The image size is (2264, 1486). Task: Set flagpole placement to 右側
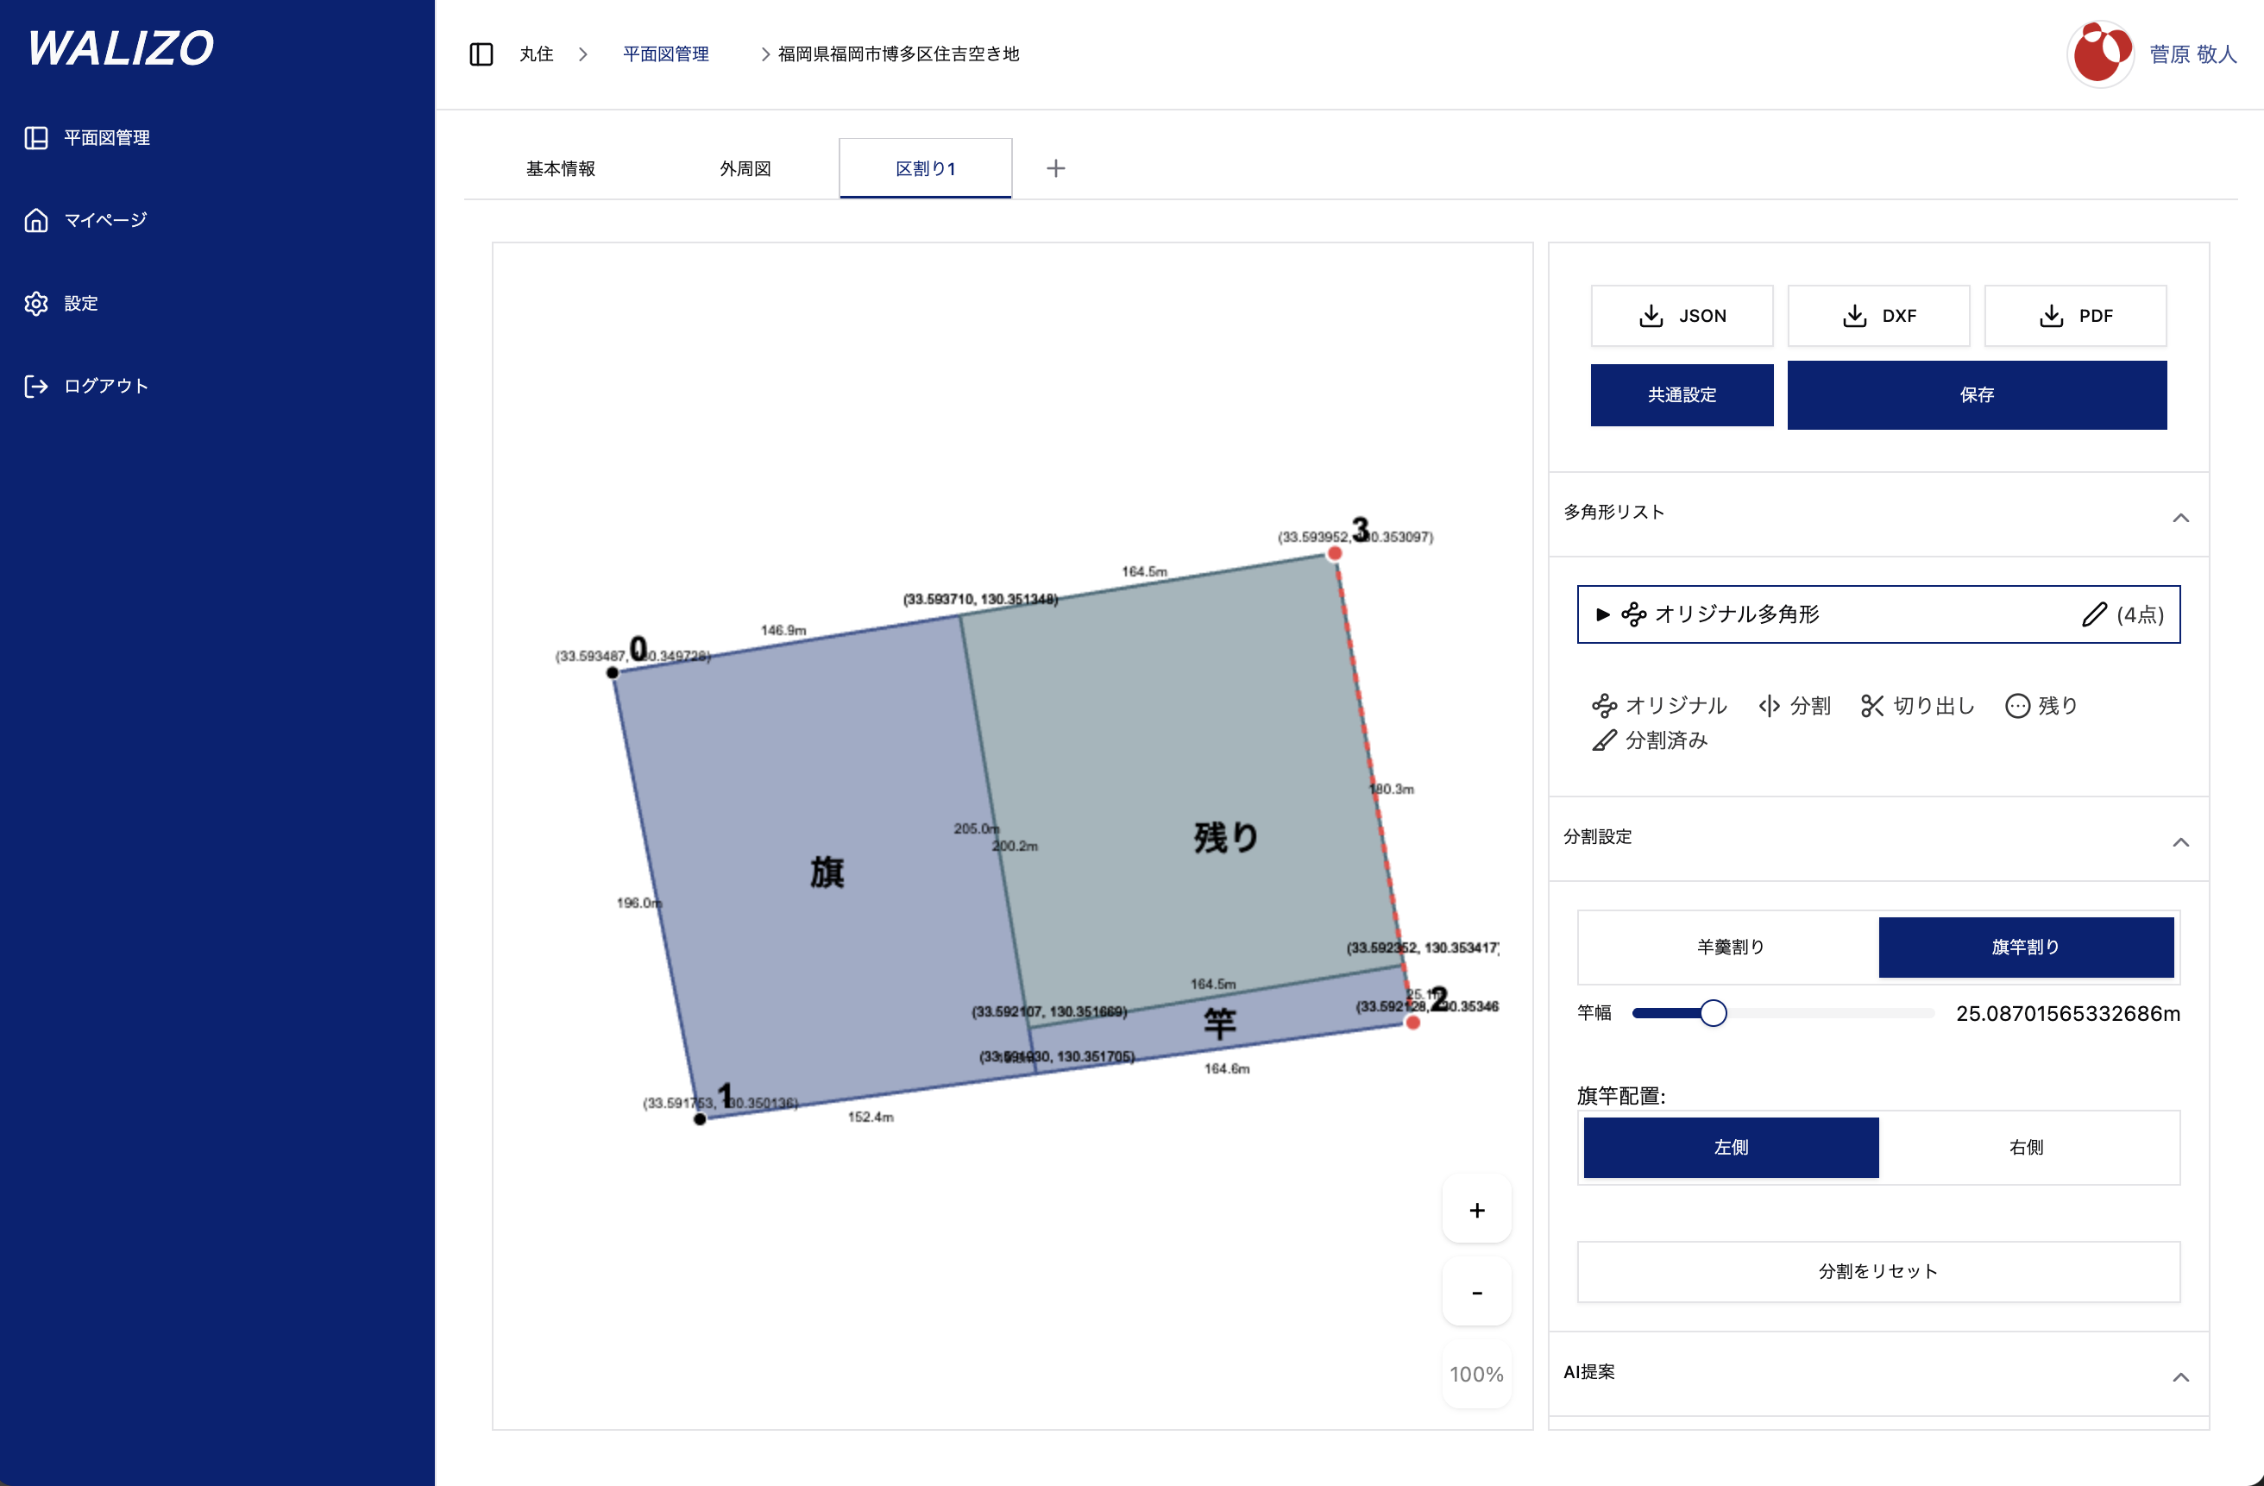pos(2025,1148)
